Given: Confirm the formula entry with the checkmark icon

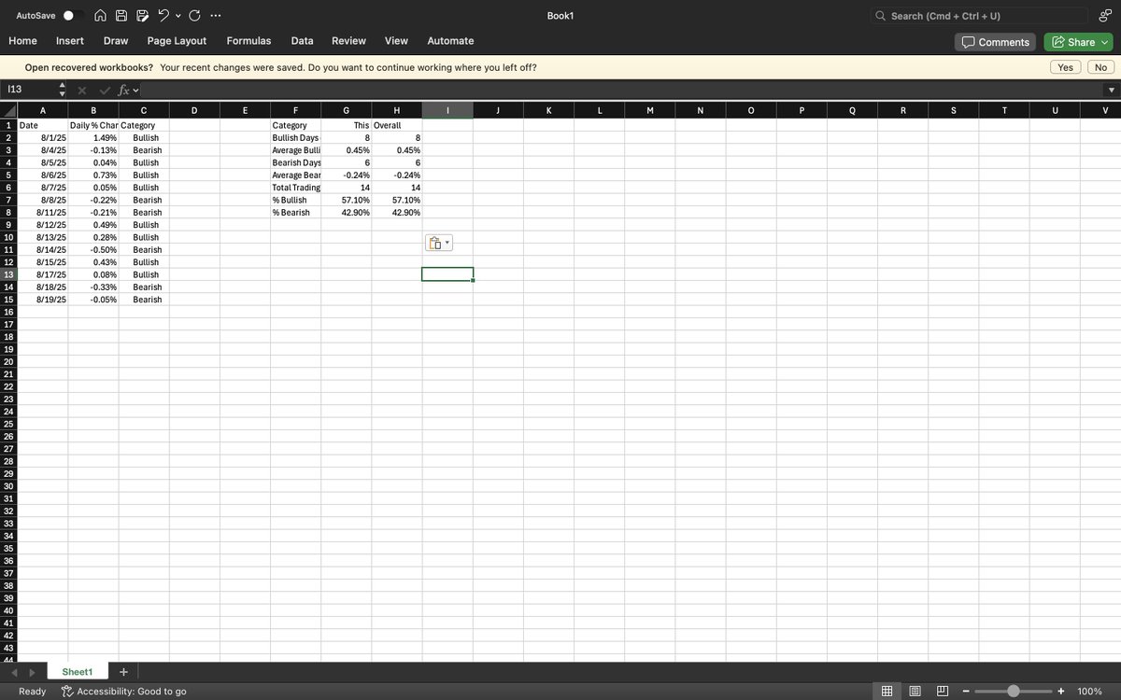Looking at the screenshot, I should [103, 90].
